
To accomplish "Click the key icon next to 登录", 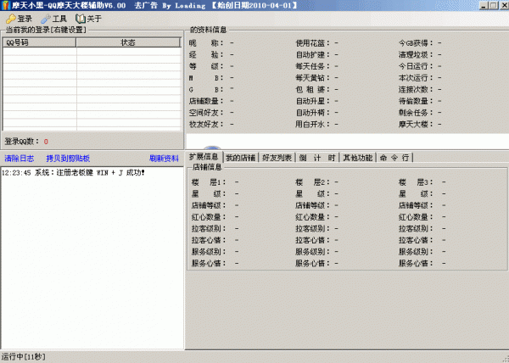I will coord(11,19).
